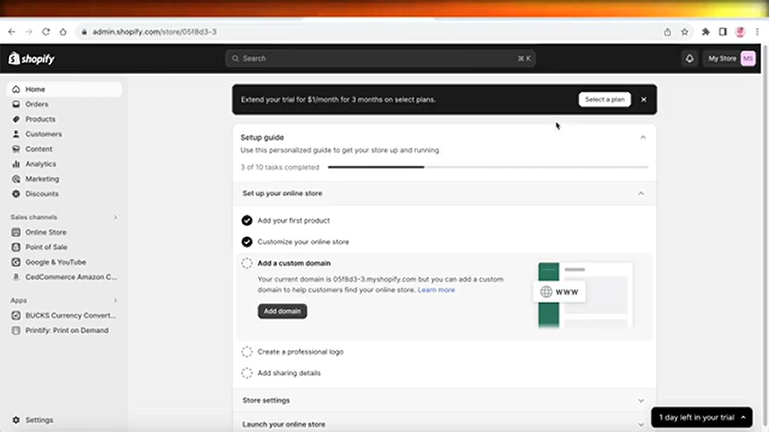Open the My Store account menu
769x432 pixels.
point(730,58)
